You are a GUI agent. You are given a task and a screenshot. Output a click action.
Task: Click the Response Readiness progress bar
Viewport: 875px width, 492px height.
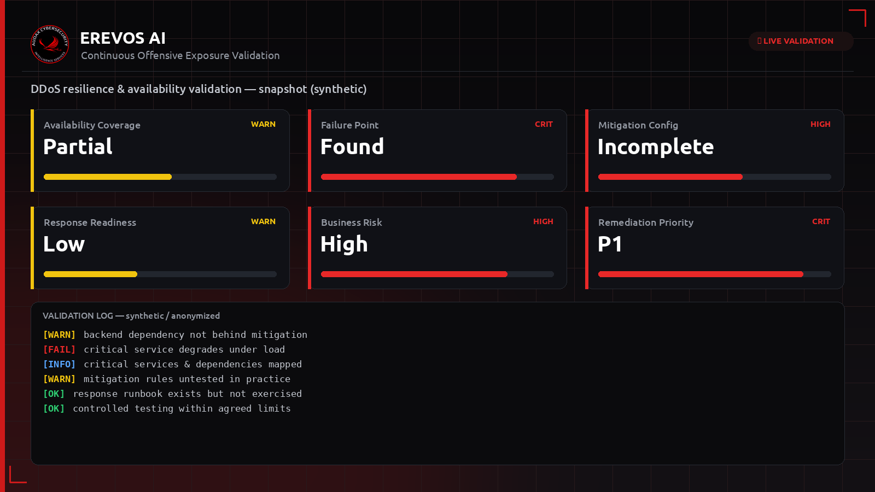click(x=160, y=274)
